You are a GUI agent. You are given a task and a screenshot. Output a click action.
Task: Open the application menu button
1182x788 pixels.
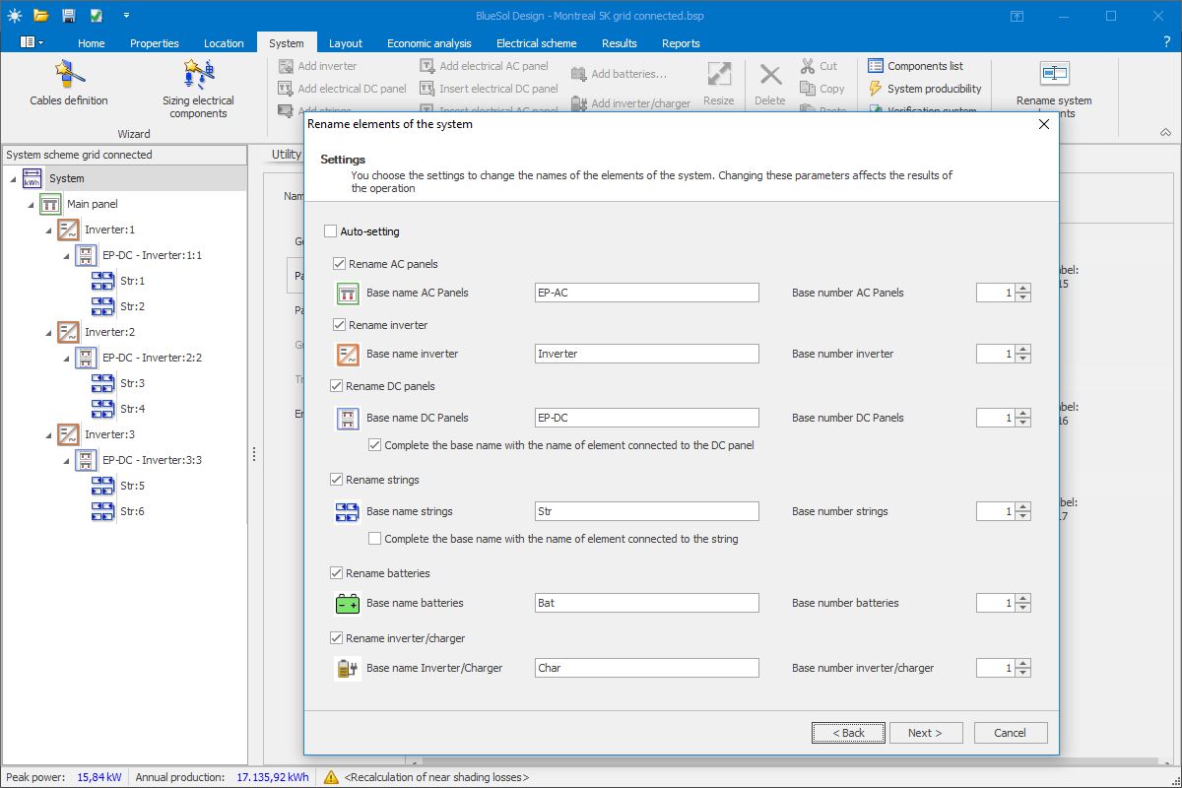32,42
